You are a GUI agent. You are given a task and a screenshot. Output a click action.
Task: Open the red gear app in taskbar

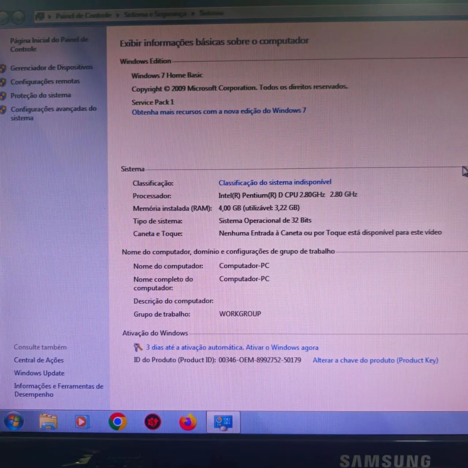(153, 422)
